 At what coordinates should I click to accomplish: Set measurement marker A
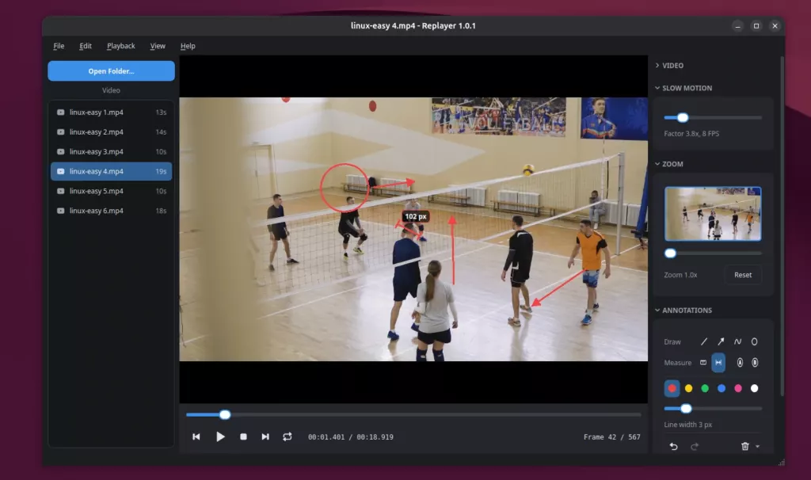[x=741, y=363]
